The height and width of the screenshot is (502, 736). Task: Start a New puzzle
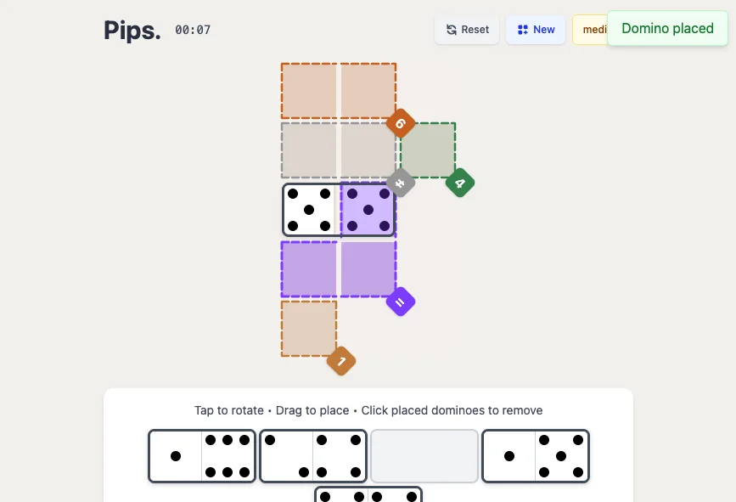(x=536, y=30)
